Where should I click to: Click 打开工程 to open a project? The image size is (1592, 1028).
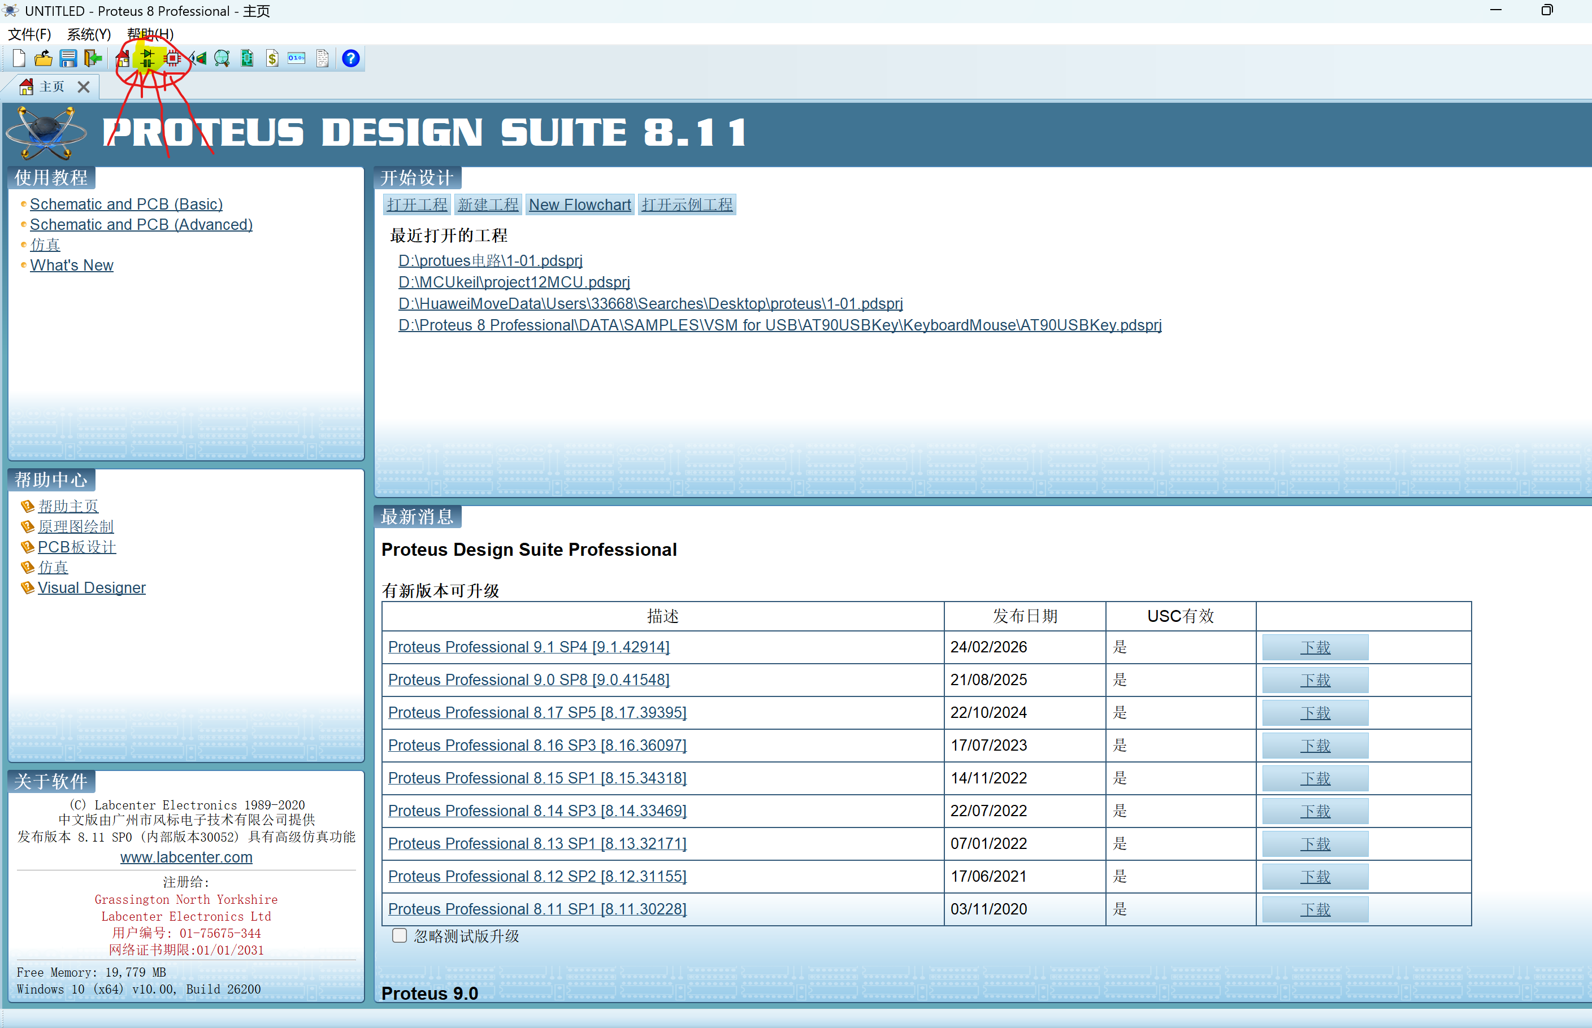point(418,205)
